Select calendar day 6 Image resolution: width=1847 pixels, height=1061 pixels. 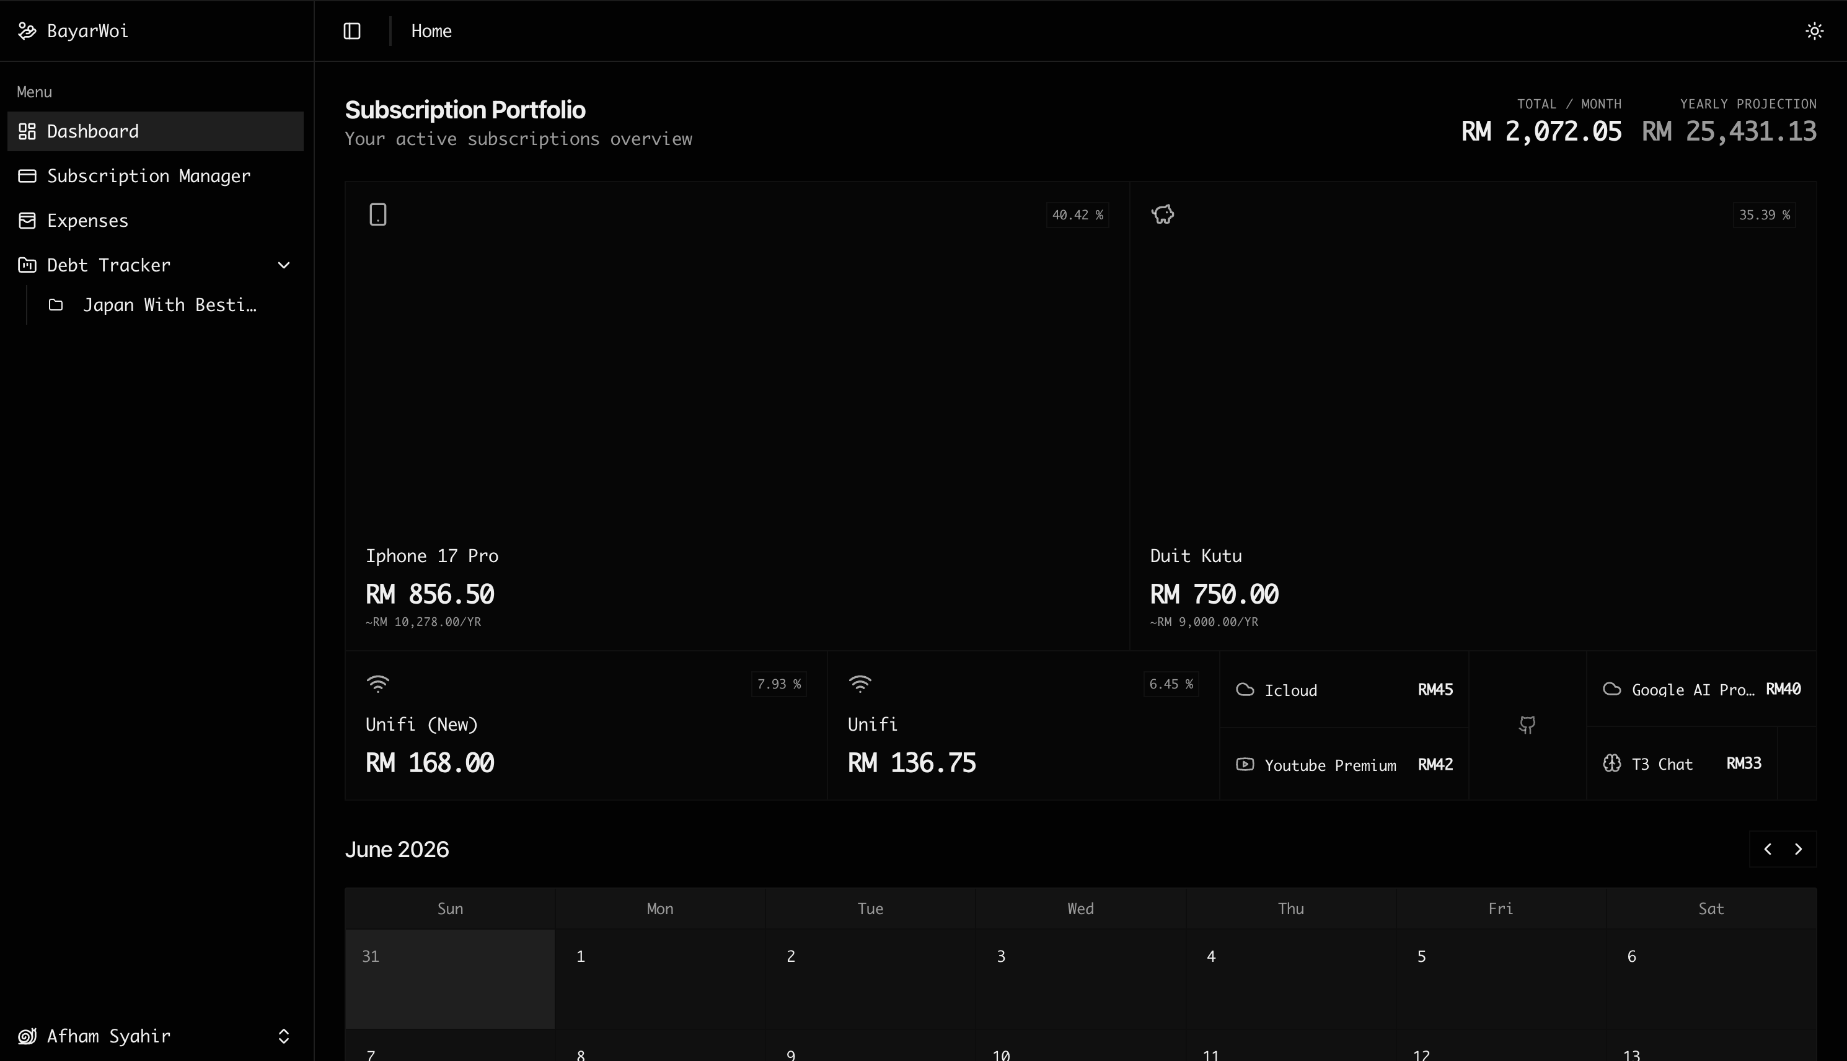pos(1711,979)
